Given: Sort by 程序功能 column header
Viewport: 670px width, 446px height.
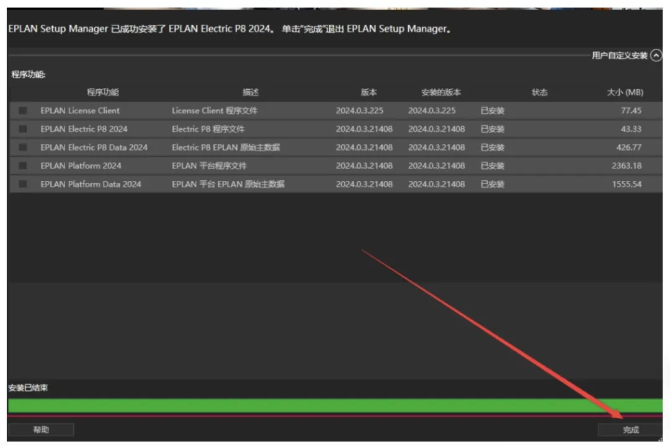Looking at the screenshot, I should point(102,92).
